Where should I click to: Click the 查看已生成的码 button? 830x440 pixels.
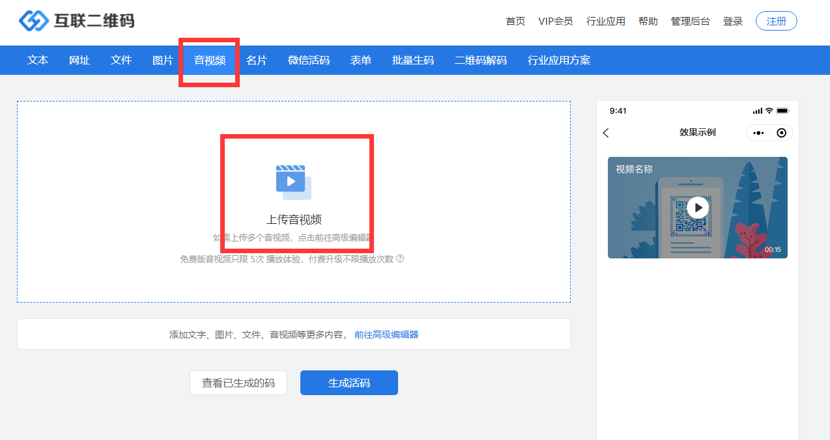238,383
